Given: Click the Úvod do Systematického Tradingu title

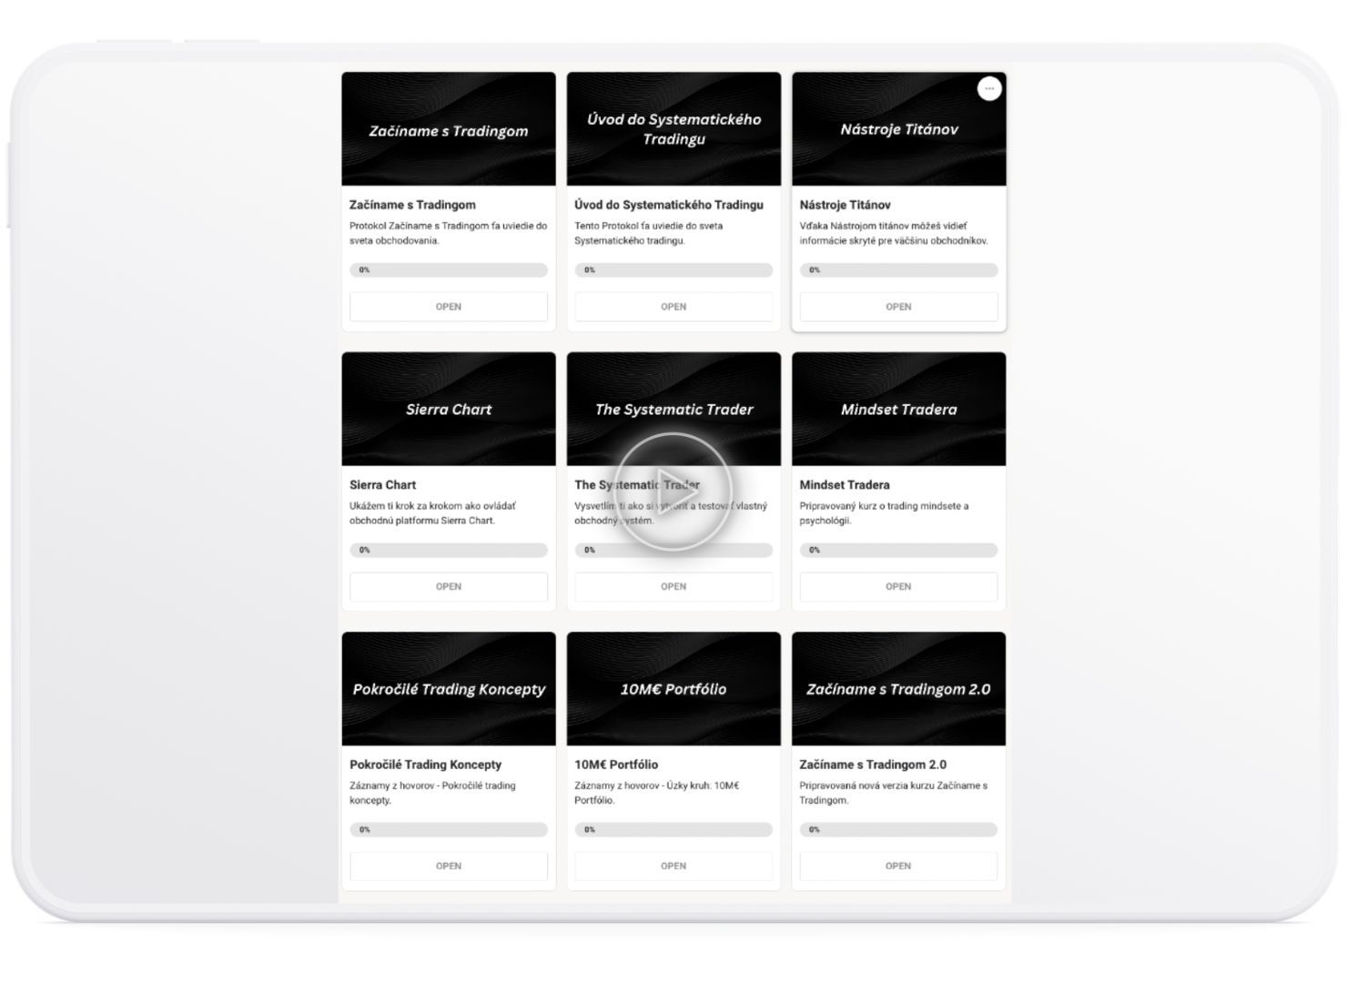Looking at the screenshot, I should (668, 205).
